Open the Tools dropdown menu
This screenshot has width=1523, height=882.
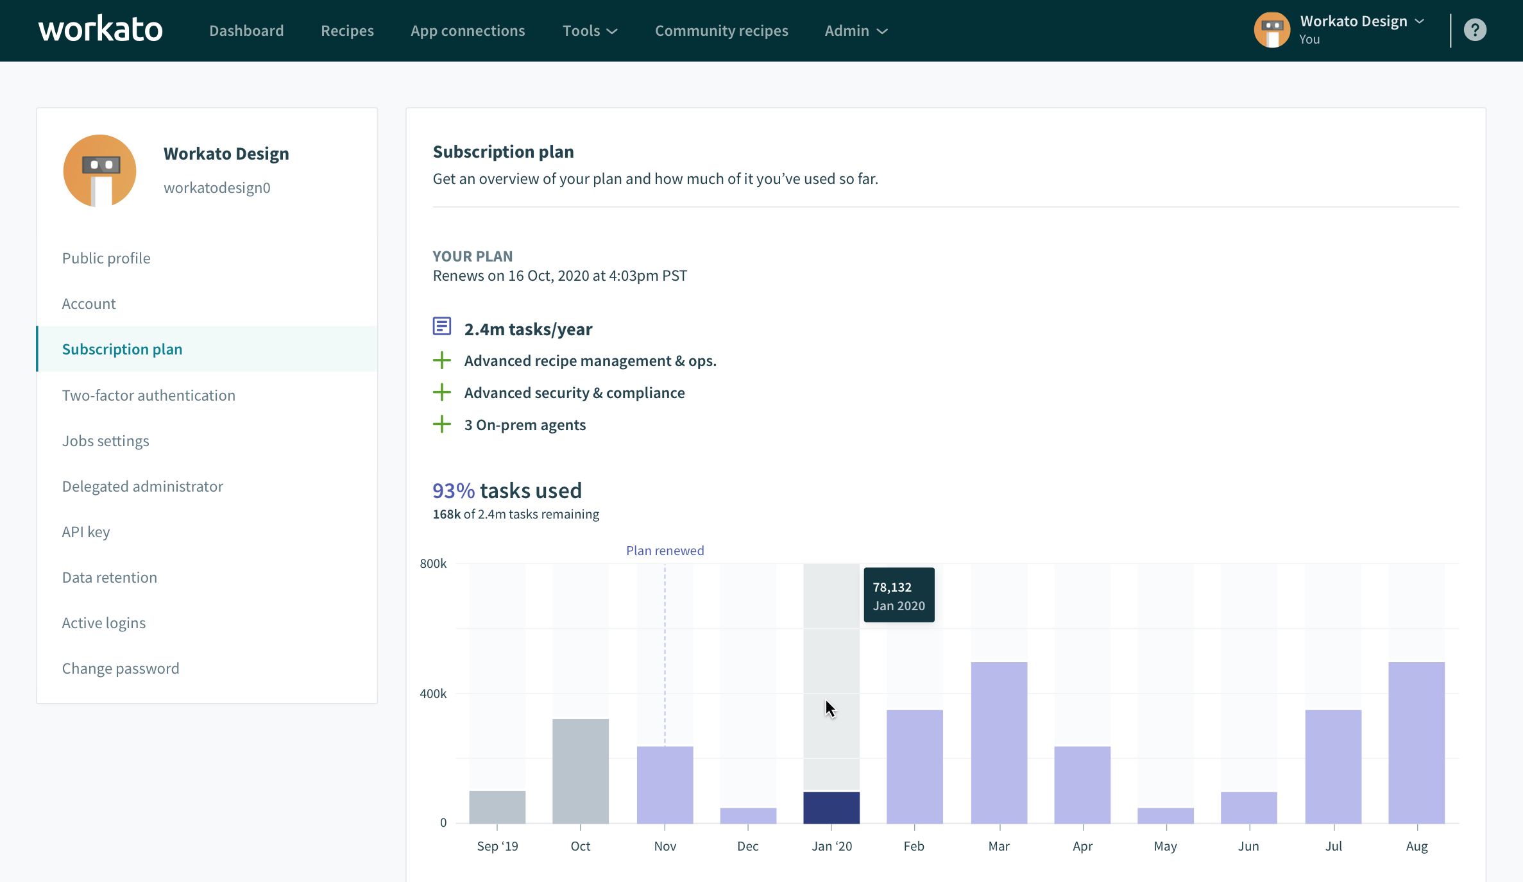click(x=589, y=29)
